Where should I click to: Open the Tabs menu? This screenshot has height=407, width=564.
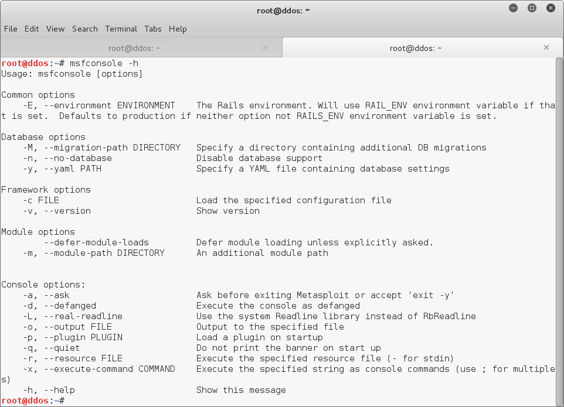pos(152,29)
